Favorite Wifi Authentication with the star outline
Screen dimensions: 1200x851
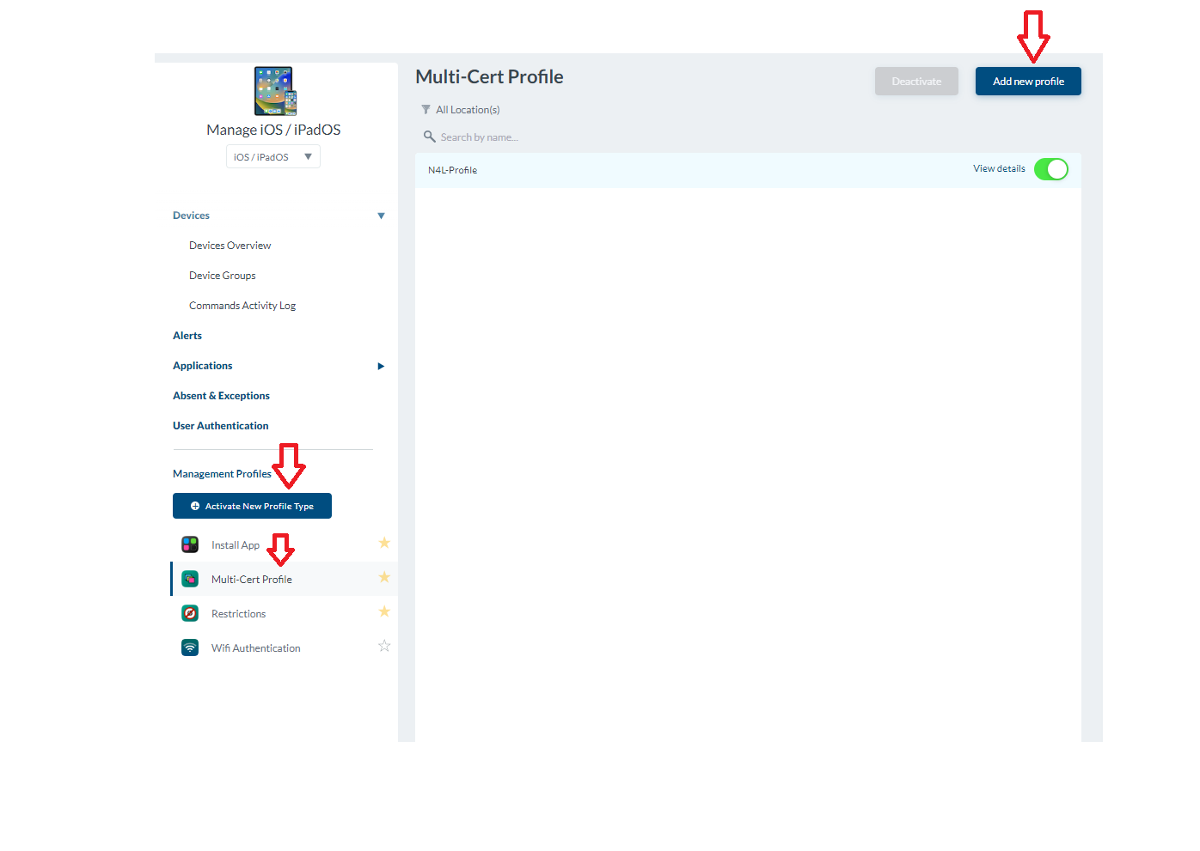pos(384,646)
